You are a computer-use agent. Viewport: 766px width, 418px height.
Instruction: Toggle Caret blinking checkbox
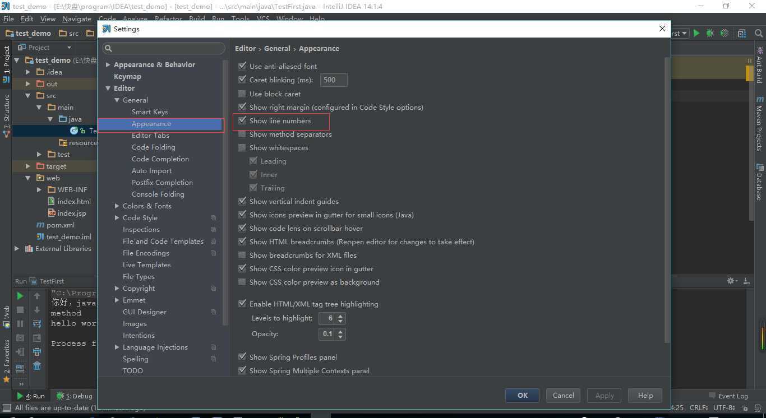(242, 80)
